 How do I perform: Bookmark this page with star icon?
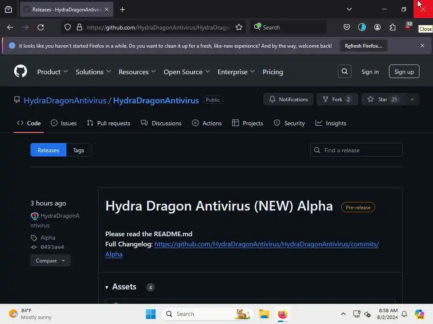(239, 27)
